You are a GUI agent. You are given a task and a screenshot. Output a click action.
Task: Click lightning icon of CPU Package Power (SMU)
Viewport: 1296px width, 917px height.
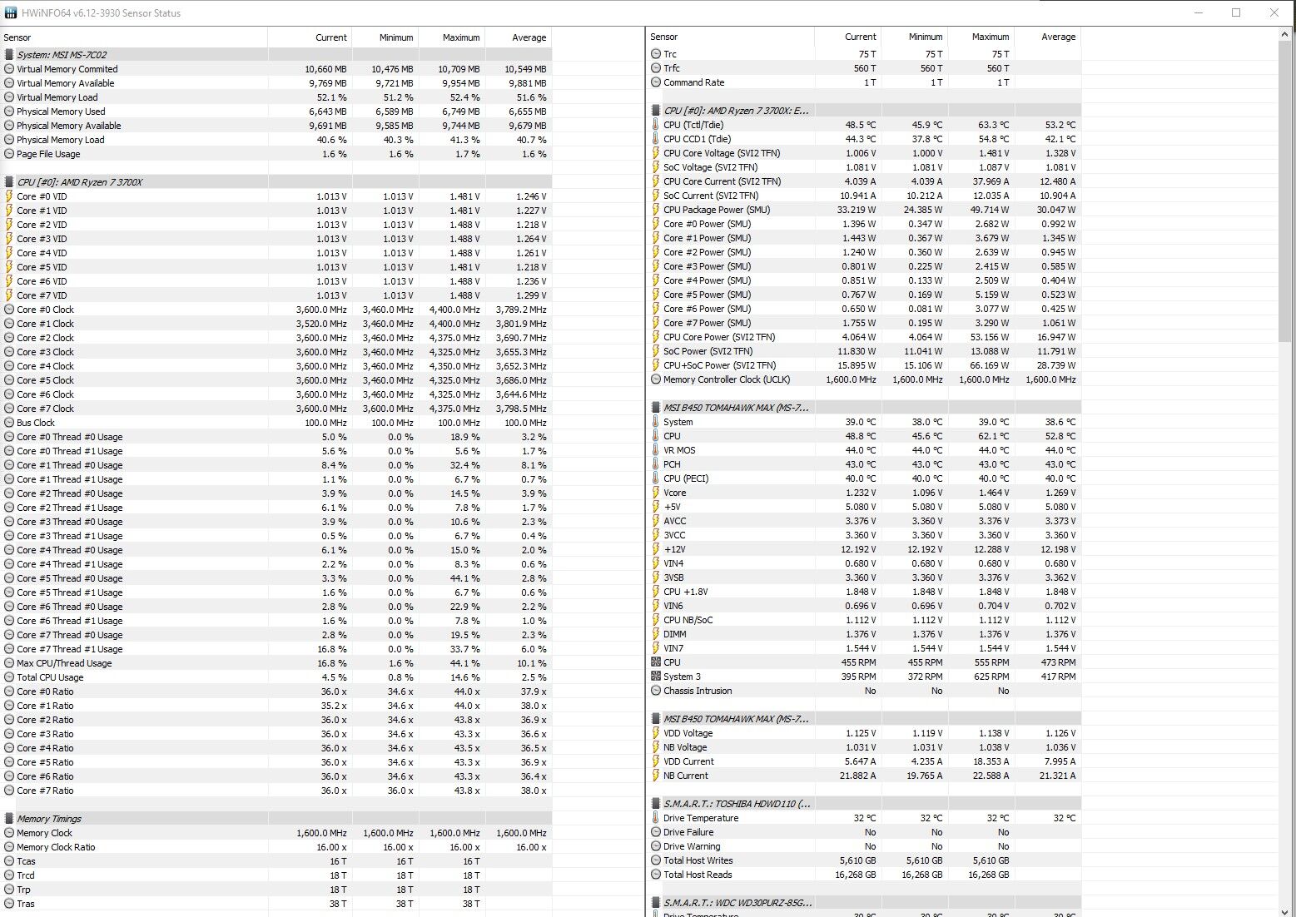click(x=656, y=210)
